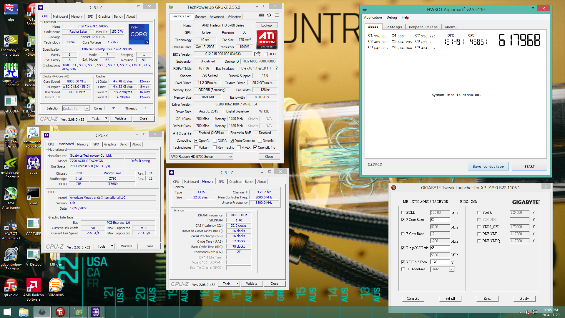This screenshot has width=565, height=318.
Task: Click the Clear All button in Tweak Launcher
Action: (413, 299)
